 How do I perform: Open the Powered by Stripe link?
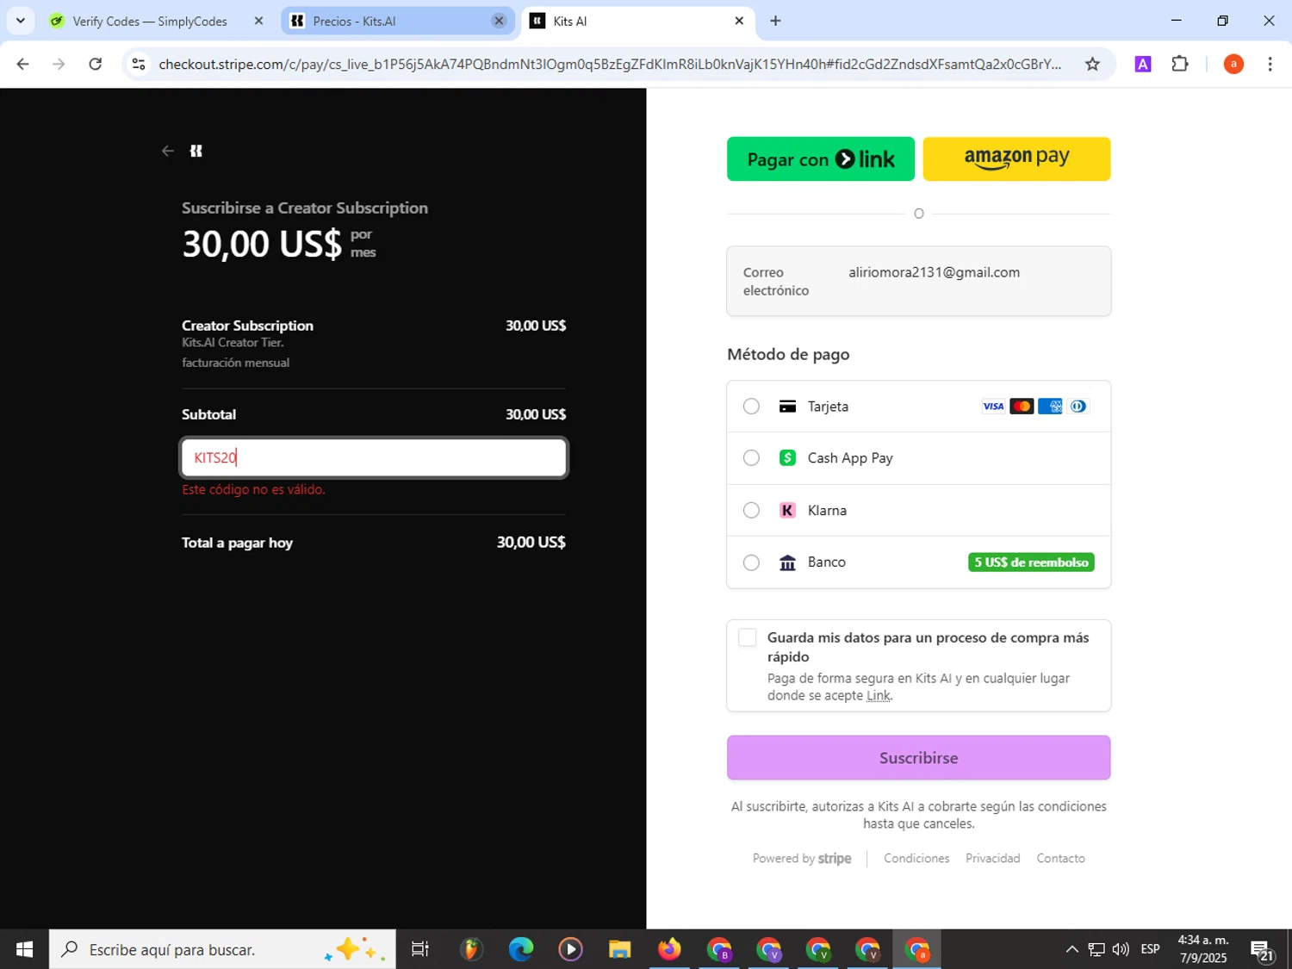click(x=802, y=858)
